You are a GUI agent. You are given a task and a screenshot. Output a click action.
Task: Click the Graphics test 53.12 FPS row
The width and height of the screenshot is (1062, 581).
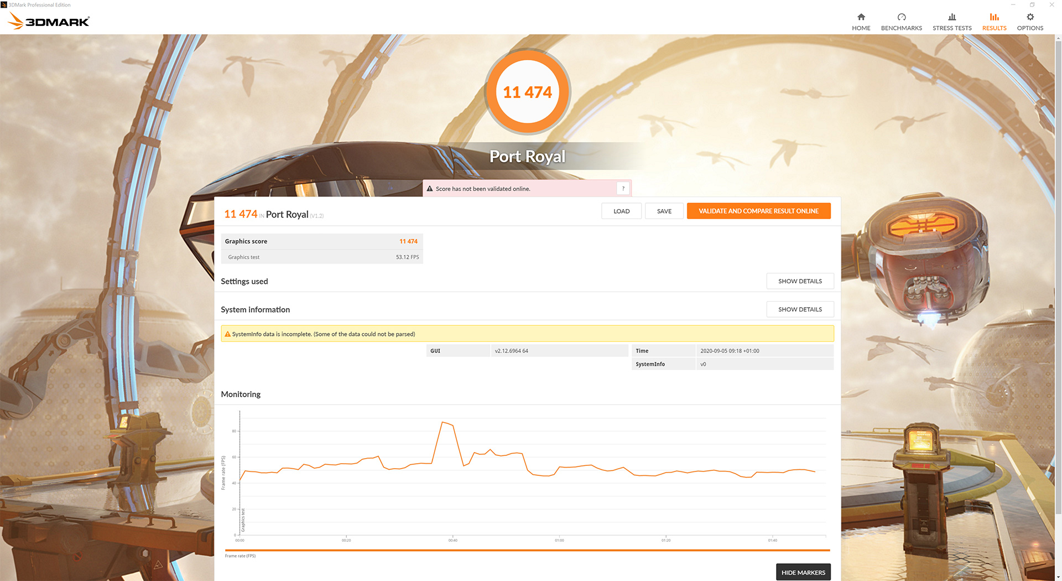point(322,257)
